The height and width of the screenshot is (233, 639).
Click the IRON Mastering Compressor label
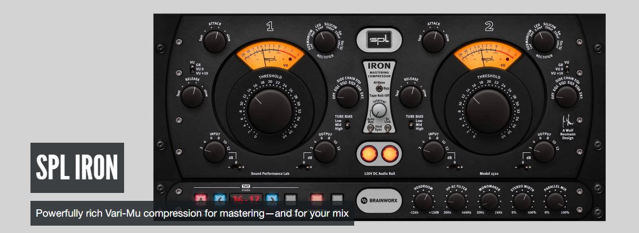379,69
